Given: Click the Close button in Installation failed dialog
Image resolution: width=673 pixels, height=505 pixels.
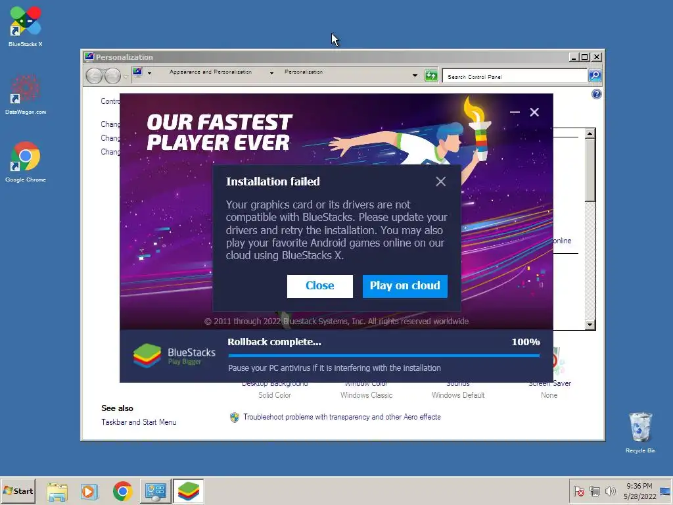Looking at the screenshot, I should point(320,286).
